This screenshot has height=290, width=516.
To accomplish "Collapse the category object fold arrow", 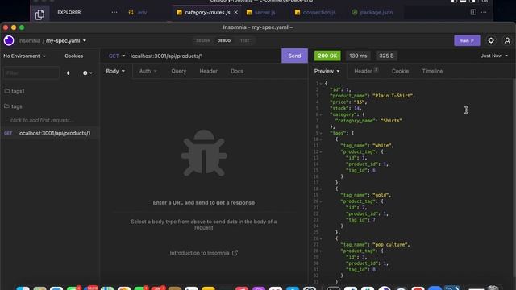I will (x=321, y=114).
